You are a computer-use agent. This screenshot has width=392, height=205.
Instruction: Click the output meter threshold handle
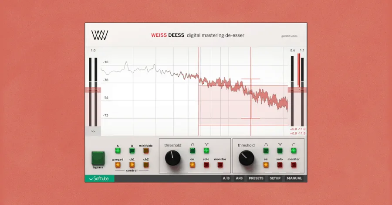297,90
